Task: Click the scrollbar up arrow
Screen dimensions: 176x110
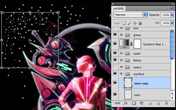Action: click(x=172, y=93)
